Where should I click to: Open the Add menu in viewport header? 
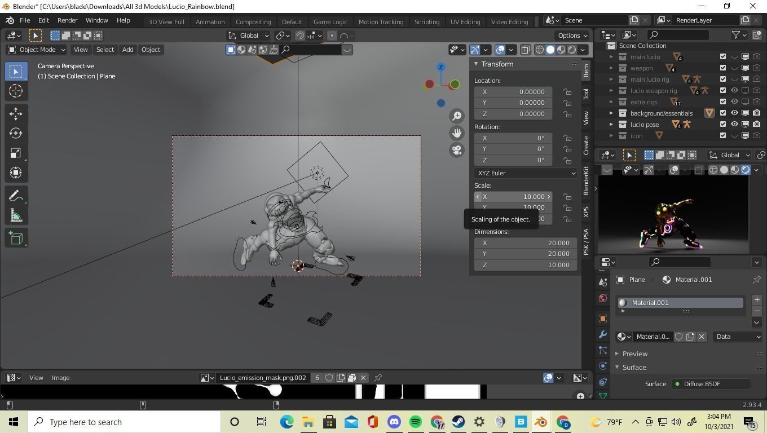tap(127, 50)
